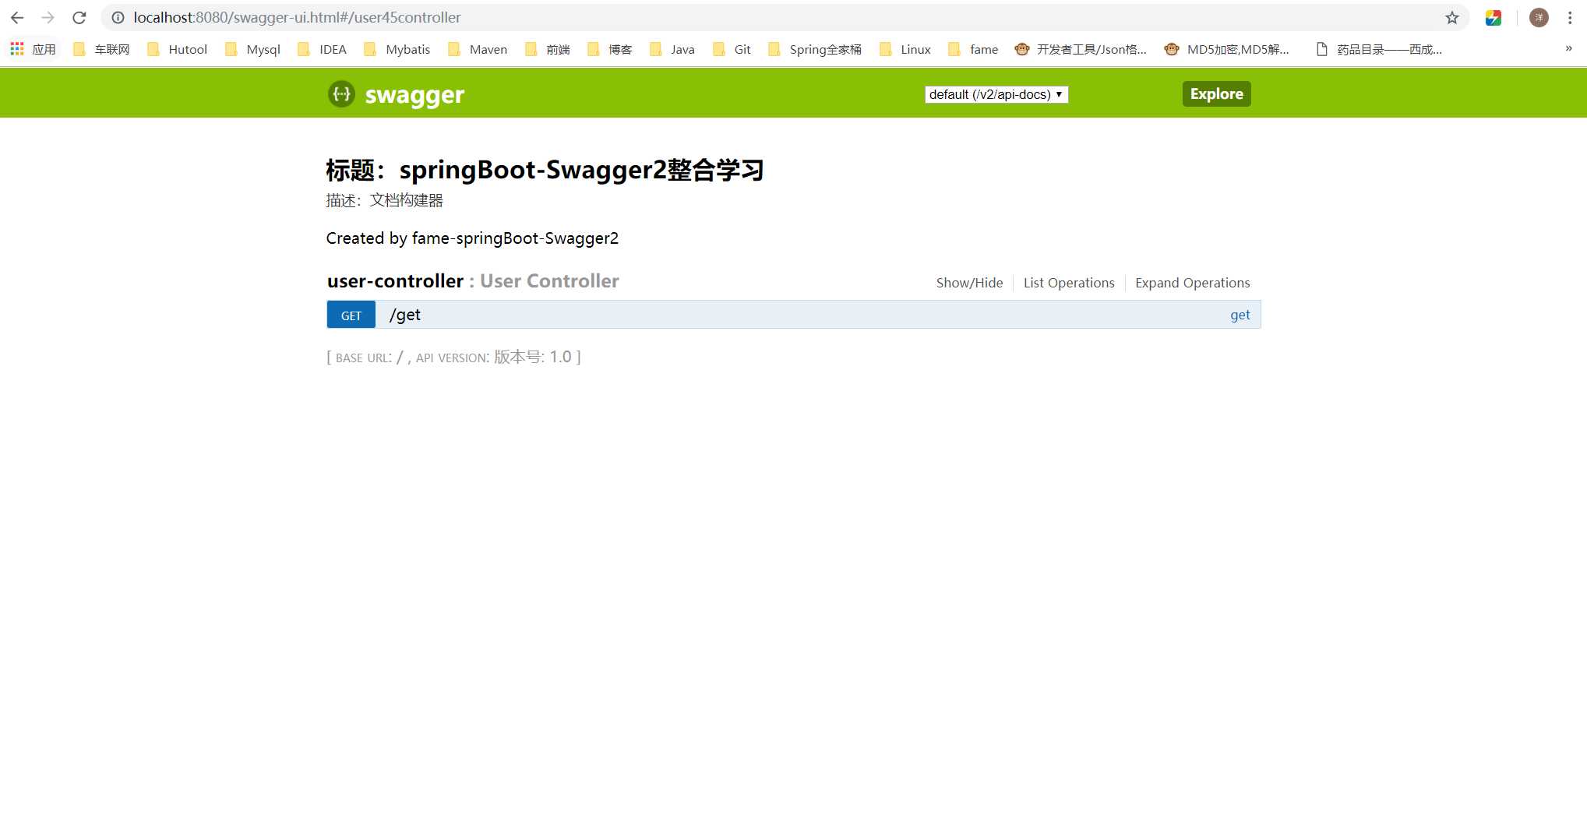Image resolution: width=1587 pixels, height=821 pixels.
Task: Click the colorful extension icon
Action: [x=1494, y=17]
